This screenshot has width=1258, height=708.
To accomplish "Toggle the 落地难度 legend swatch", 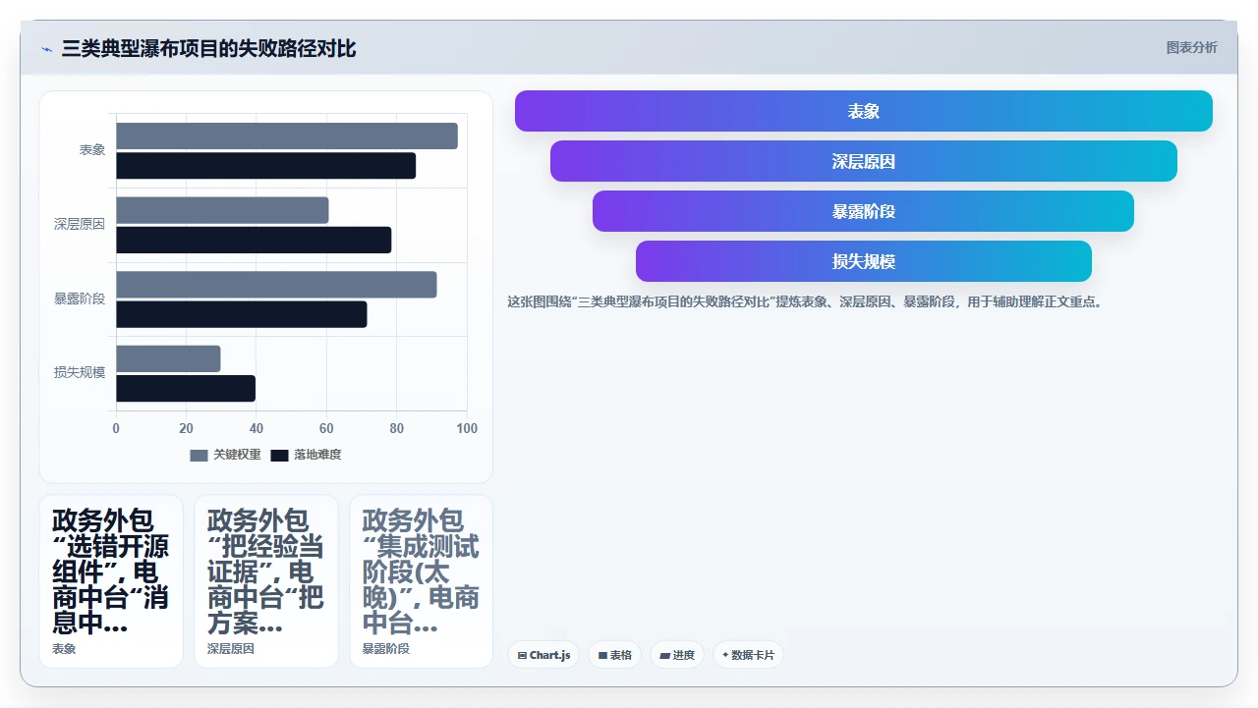I will click(x=279, y=456).
